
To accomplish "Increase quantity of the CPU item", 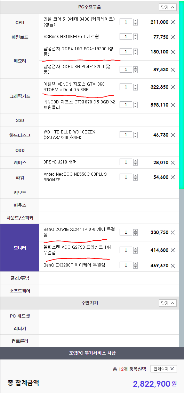I will tap(135, 21).
